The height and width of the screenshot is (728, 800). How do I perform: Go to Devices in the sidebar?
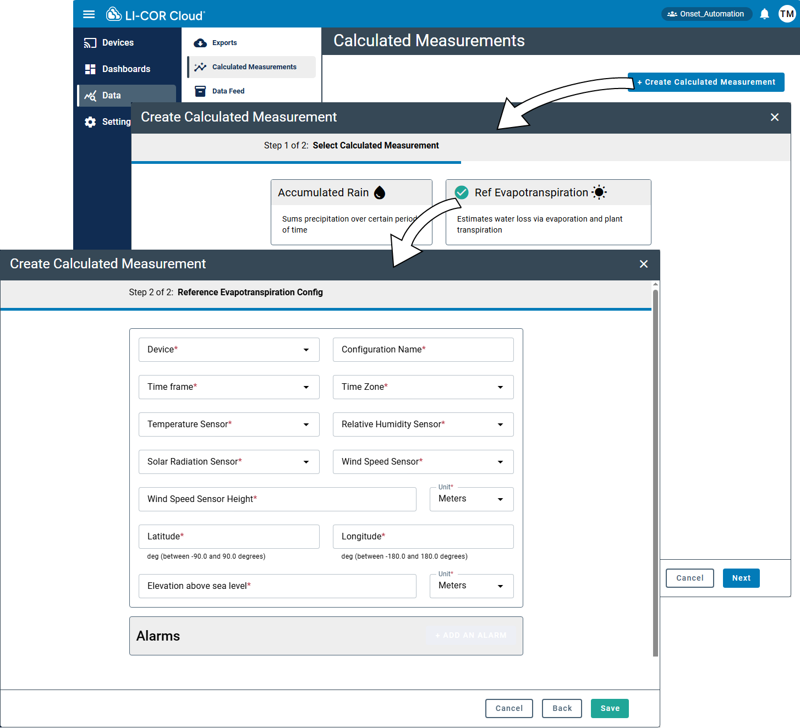click(127, 43)
